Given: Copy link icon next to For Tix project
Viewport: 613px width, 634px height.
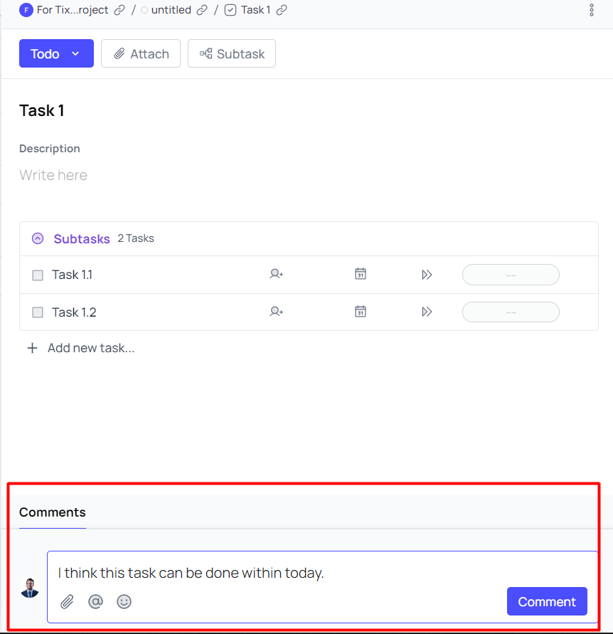Looking at the screenshot, I should tap(119, 10).
